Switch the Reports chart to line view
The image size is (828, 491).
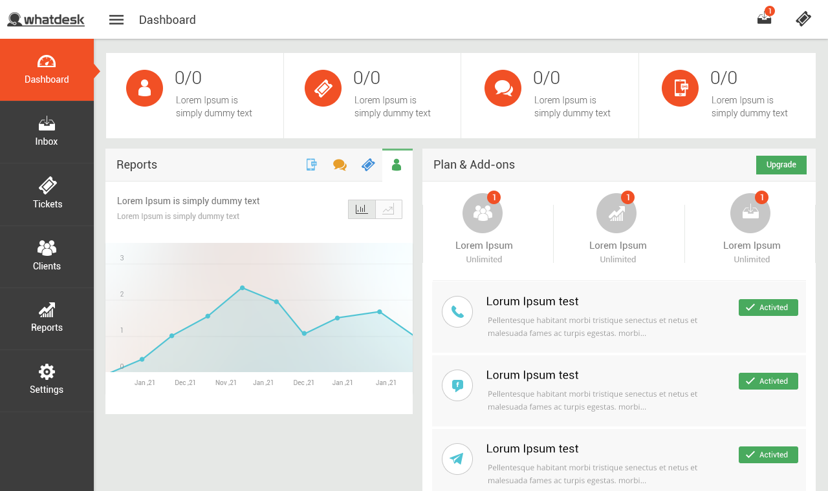388,209
